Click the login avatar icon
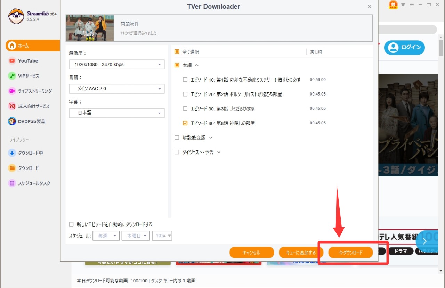Image resolution: width=445 pixels, height=288 pixels. pyautogui.click(x=393, y=47)
